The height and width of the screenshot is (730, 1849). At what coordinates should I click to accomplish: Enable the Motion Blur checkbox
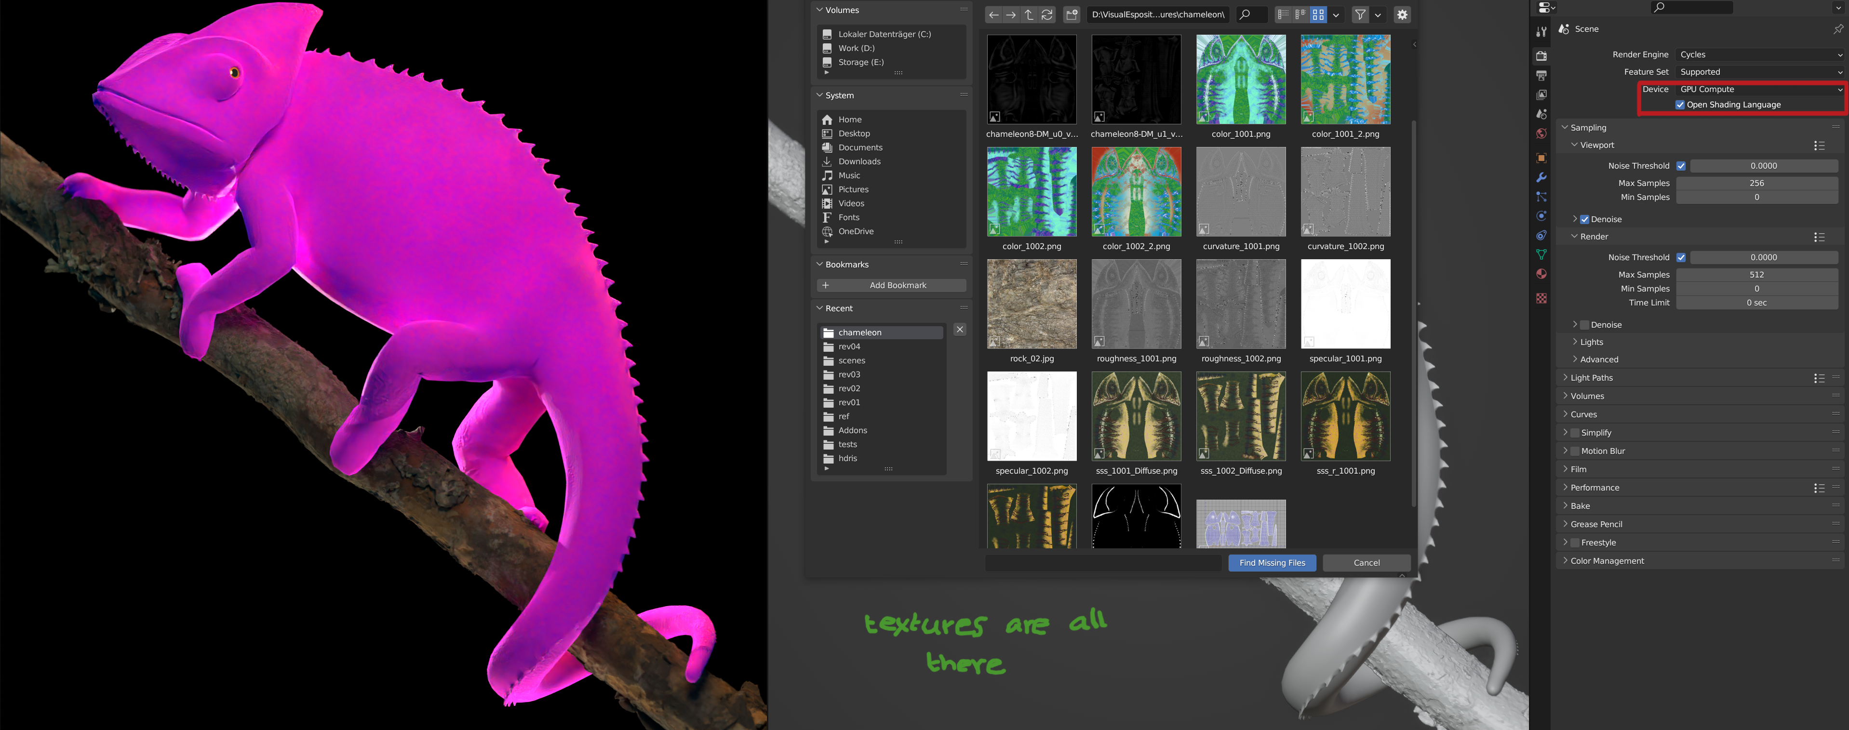point(1574,451)
